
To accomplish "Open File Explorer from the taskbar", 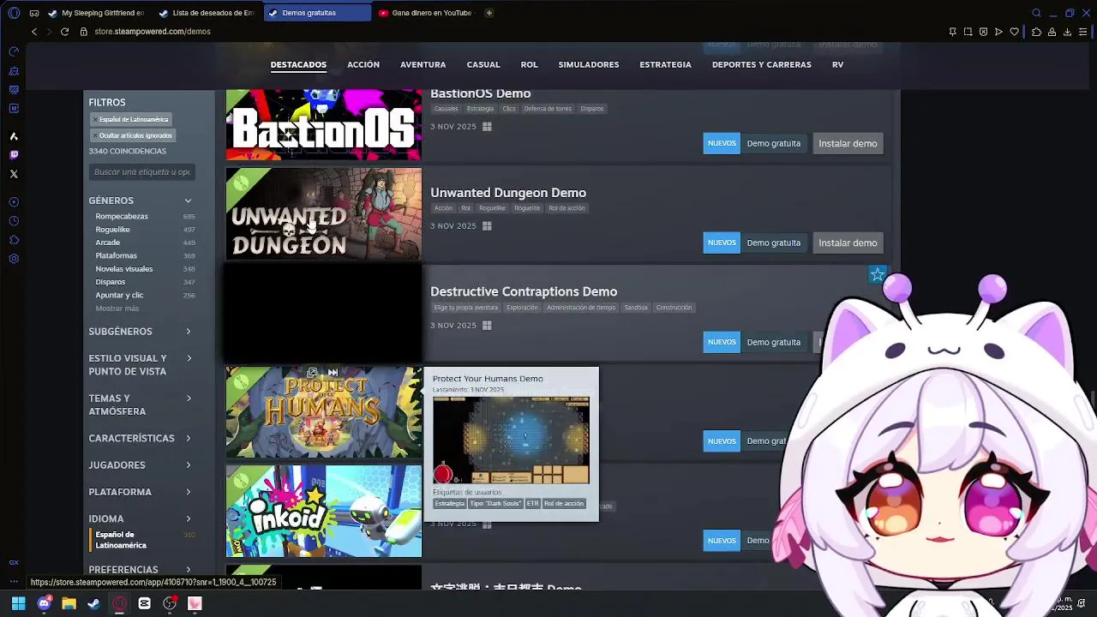I will [69, 603].
